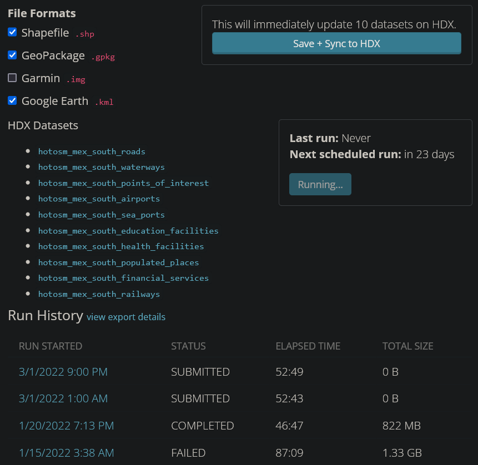
Task: Click the .gpkg extension label
Action: [103, 57]
